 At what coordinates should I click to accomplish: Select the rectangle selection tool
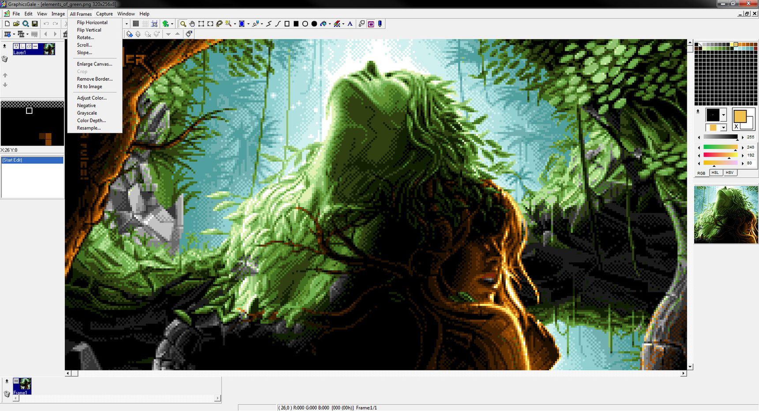point(201,24)
